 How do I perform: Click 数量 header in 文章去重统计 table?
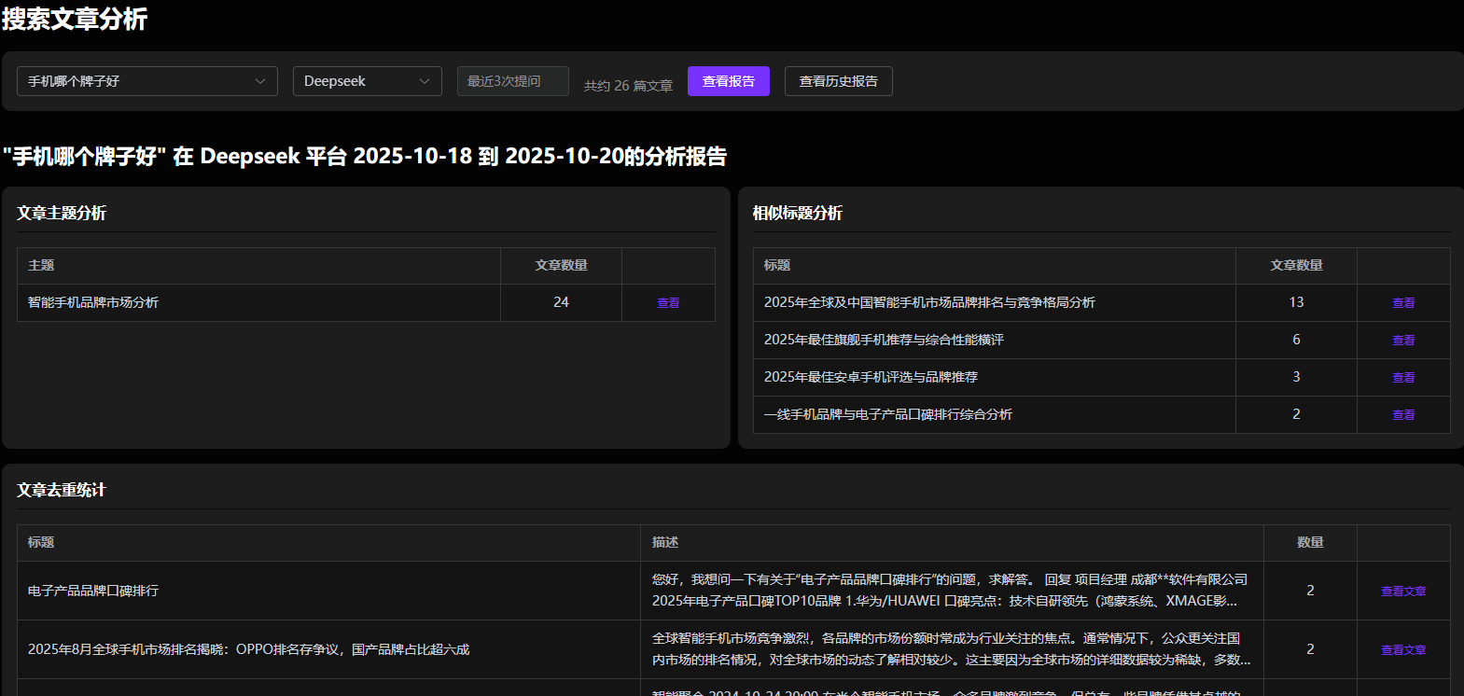1310,542
